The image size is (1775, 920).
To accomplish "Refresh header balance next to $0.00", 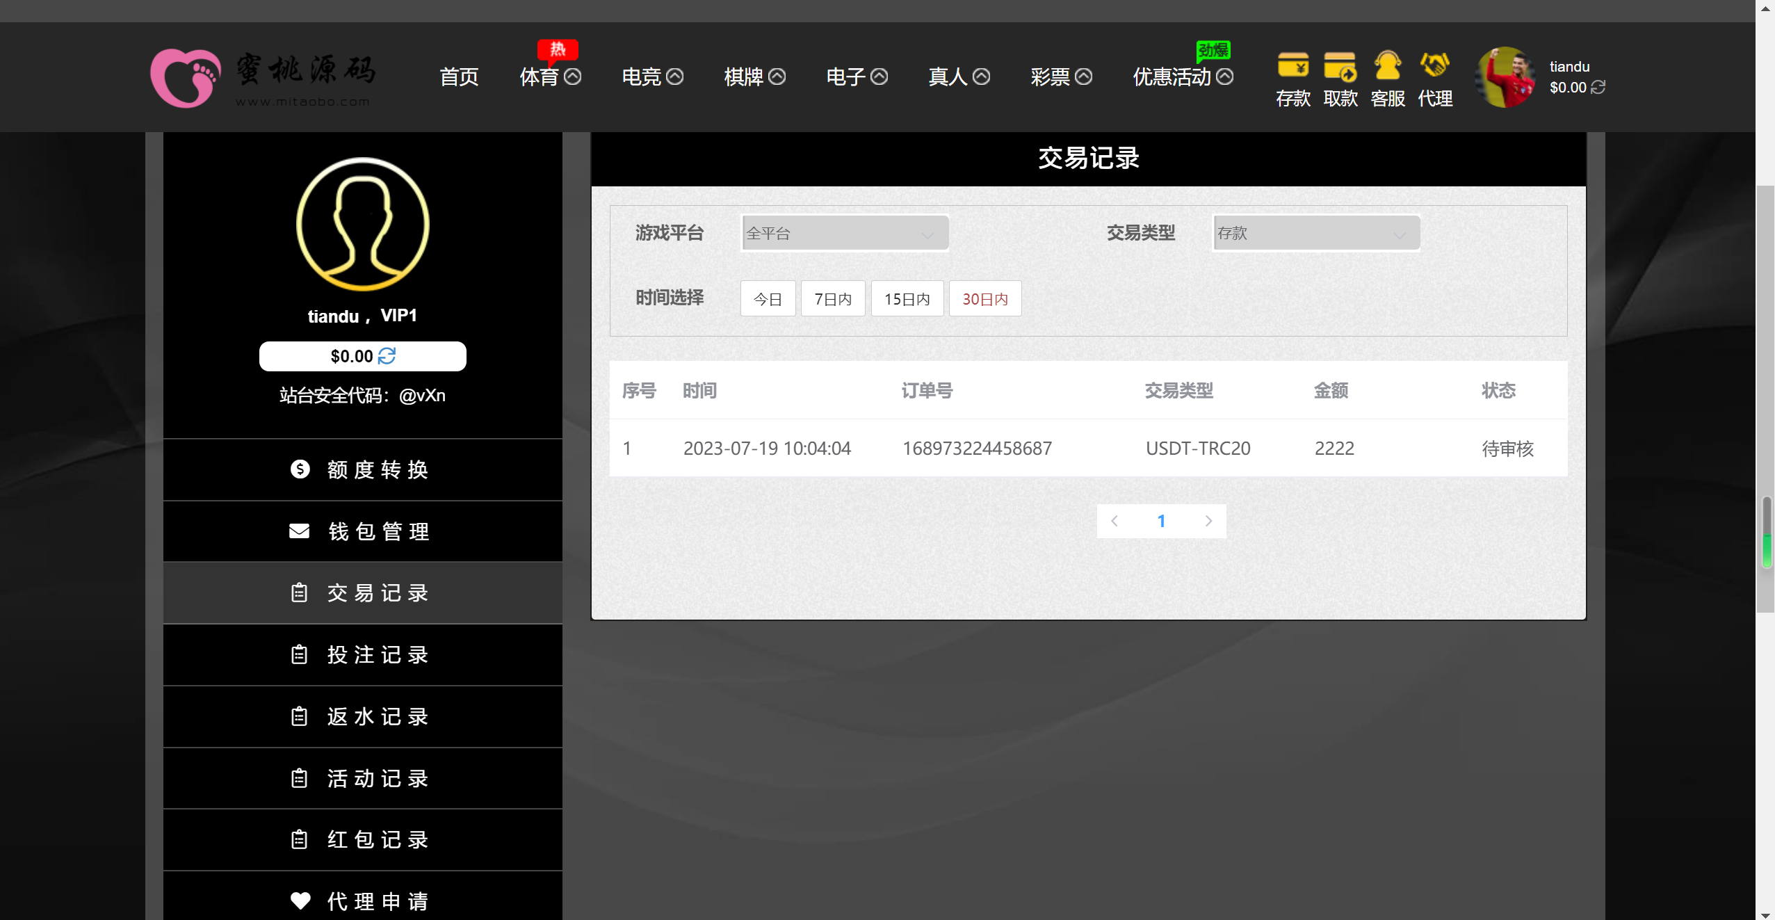I will [x=1598, y=88].
